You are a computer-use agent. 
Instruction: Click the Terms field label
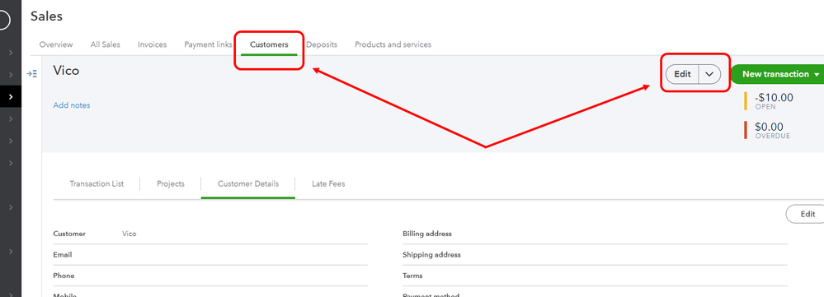412,276
